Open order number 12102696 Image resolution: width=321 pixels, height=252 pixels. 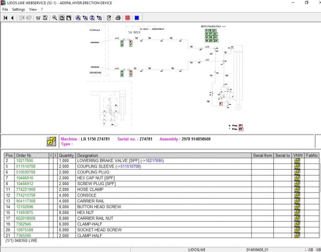[x=25, y=207]
